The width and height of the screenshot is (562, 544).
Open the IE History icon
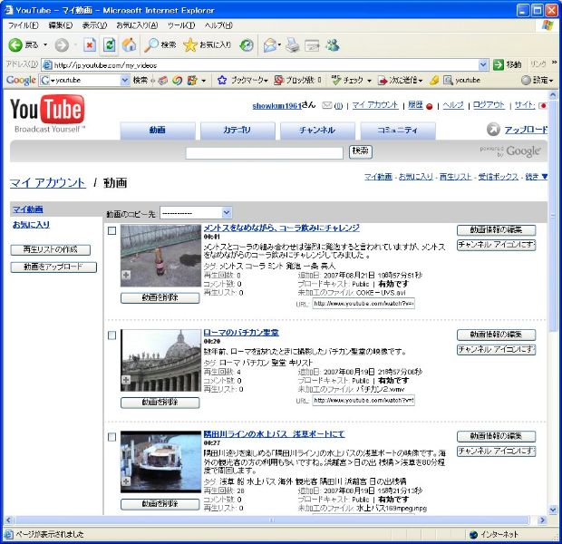pyautogui.click(x=247, y=44)
